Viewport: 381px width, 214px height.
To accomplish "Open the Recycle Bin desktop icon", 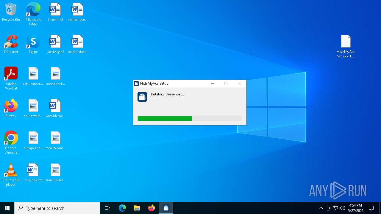I will [x=11, y=12].
